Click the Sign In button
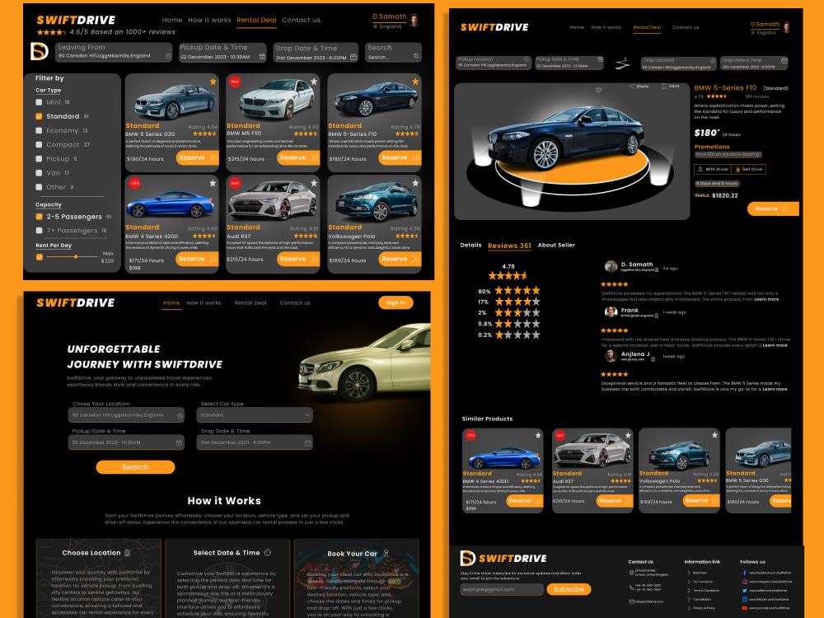 click(x=396, y=302)
